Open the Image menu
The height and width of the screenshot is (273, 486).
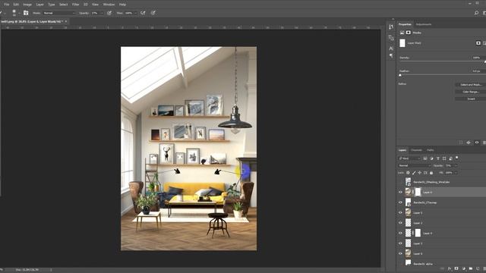[x=27, y=5]
